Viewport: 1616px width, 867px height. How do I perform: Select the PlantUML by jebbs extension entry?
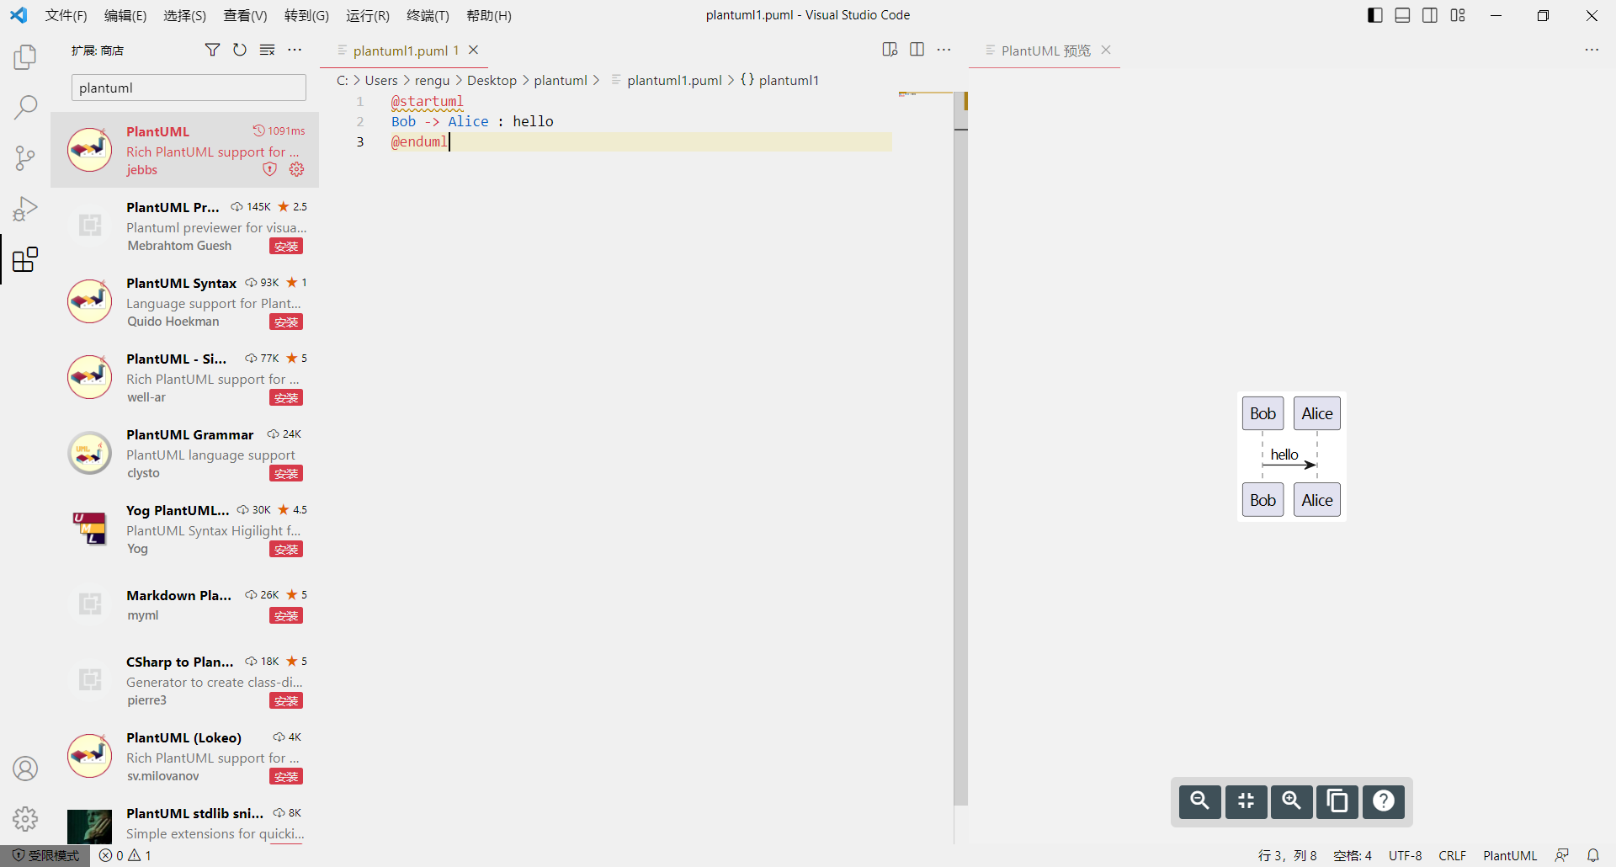pos(185,150)
